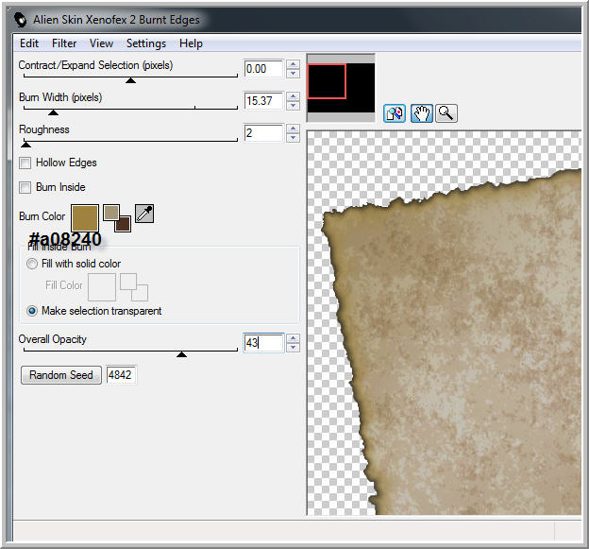The width and height of the screenshot is (589, 549).
Task: Pick burn color with the eyedropper
Action: pyautogui.click(x=144, y=214)
